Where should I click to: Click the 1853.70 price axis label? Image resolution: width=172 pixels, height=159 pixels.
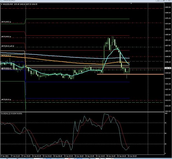pos(168,51)
